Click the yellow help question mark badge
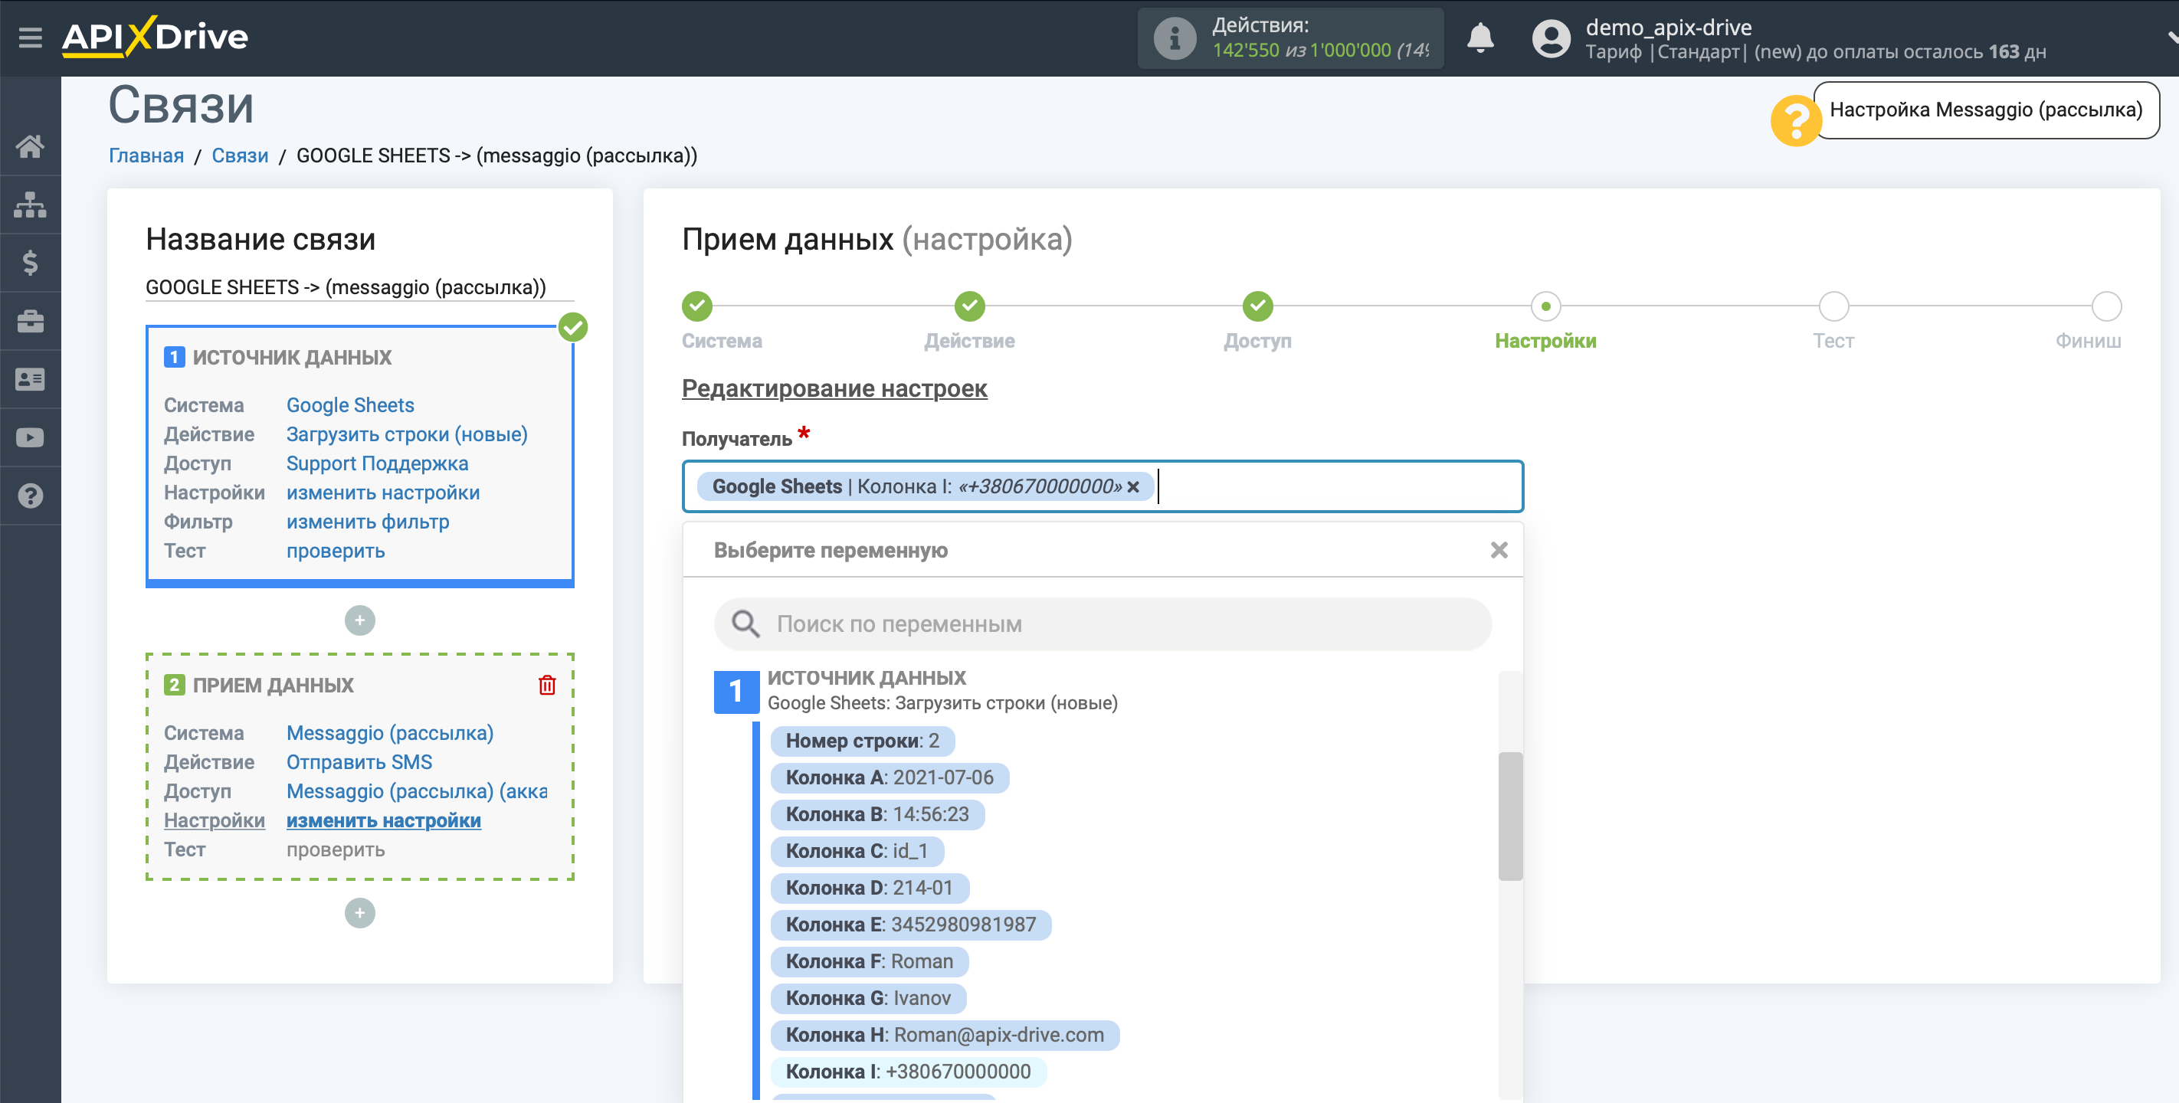The width and height of the screenshot is (2179, 1103). (x=1795, y=121)
